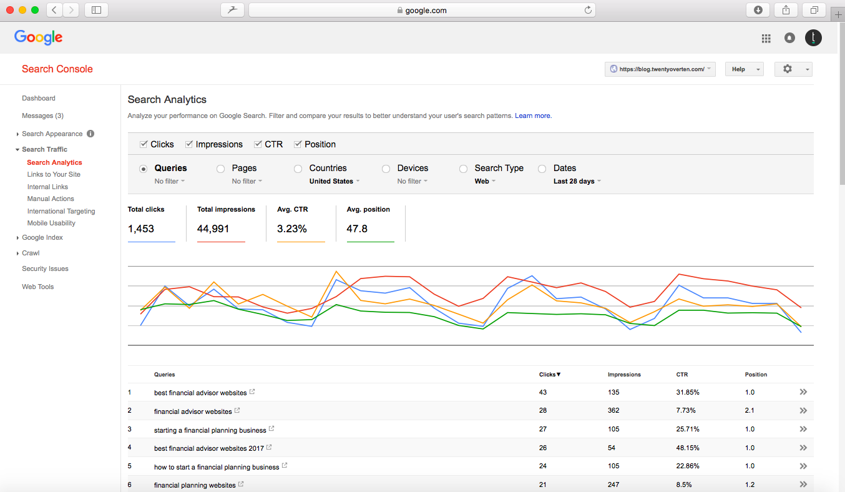
Task: Click the Safari share icon
Action: (x=786, y=10)
